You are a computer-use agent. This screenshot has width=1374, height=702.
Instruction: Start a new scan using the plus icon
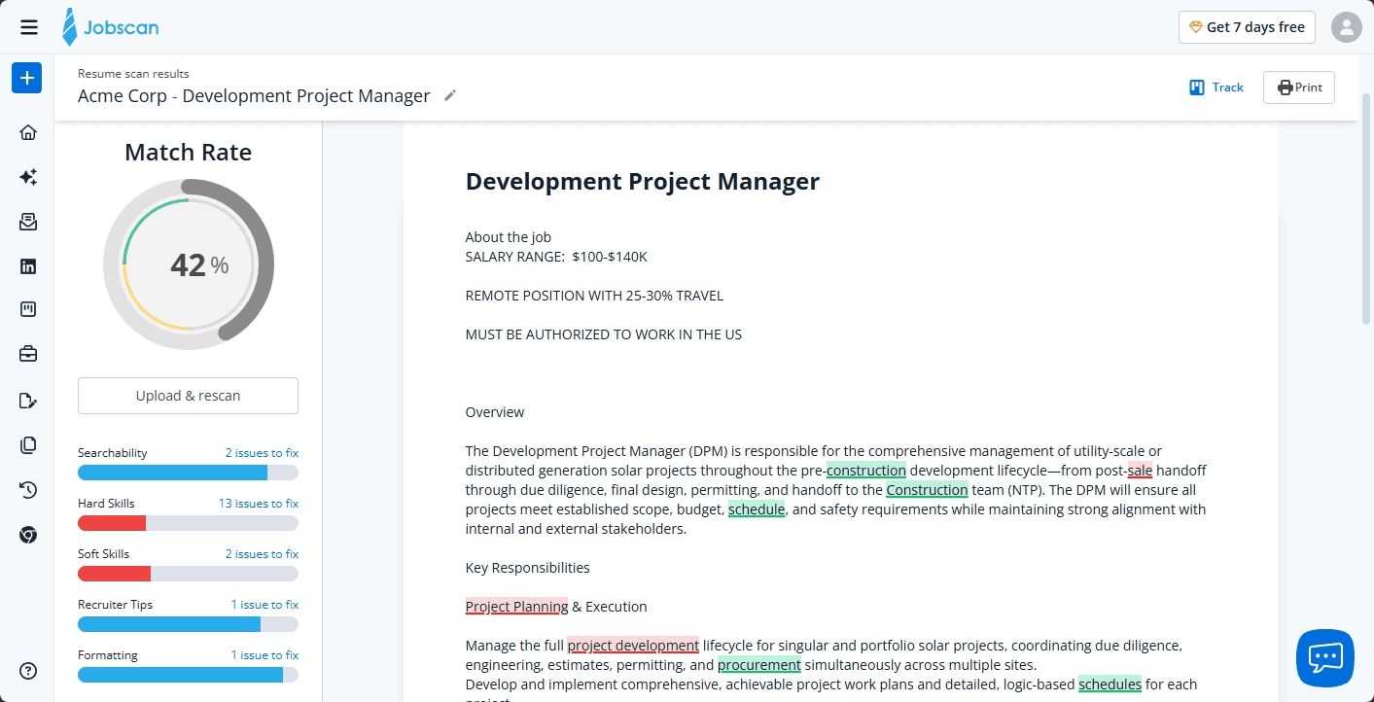[26, 78]
